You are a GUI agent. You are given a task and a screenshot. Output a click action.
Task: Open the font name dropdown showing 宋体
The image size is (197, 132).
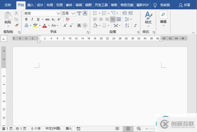pos(58,13)
